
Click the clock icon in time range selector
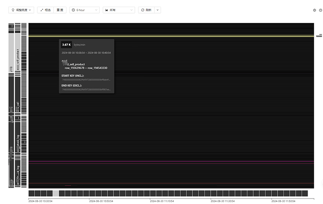point(73,10)
